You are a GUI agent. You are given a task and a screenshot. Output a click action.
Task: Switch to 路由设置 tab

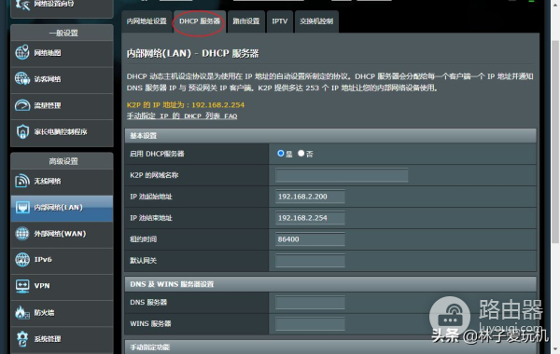point(246,21)
